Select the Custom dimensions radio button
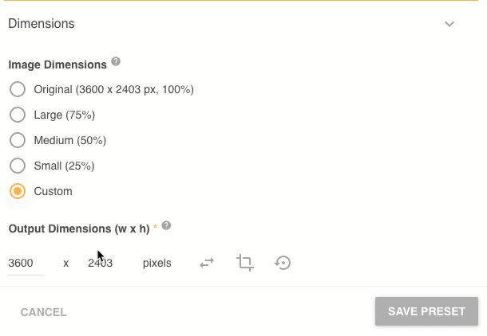 click(18, 191)
